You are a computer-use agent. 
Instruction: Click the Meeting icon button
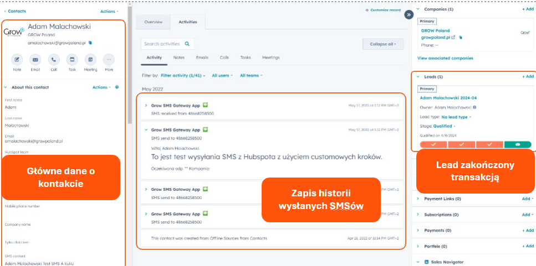[x=90, y=60]
